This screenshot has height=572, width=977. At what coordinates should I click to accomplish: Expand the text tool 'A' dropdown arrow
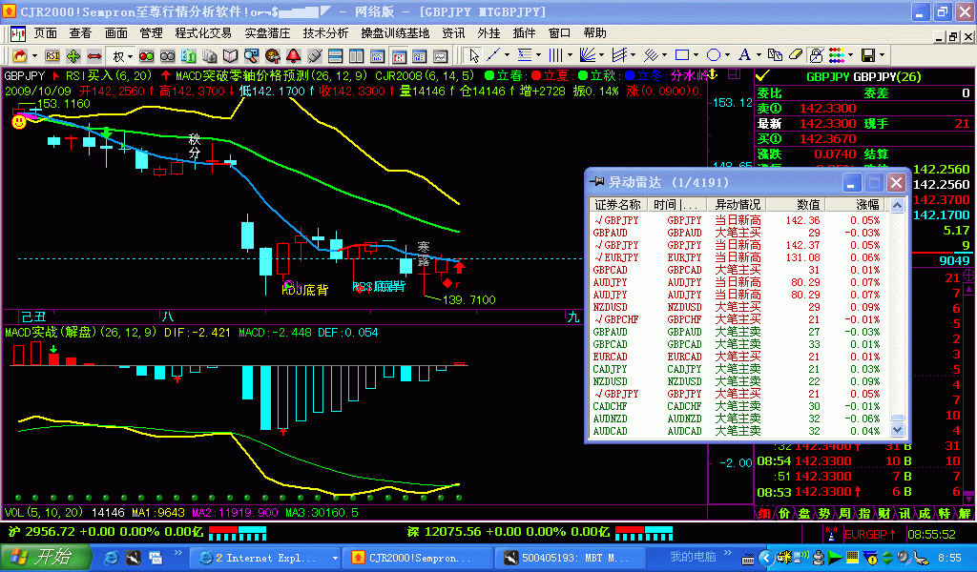pyautogui.click(x=759, y=55)
